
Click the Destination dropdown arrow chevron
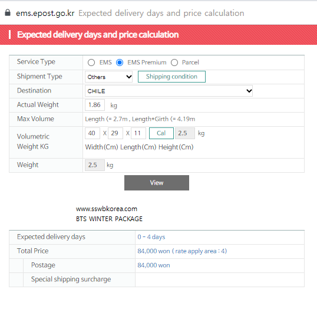click(x=249, y=91)
